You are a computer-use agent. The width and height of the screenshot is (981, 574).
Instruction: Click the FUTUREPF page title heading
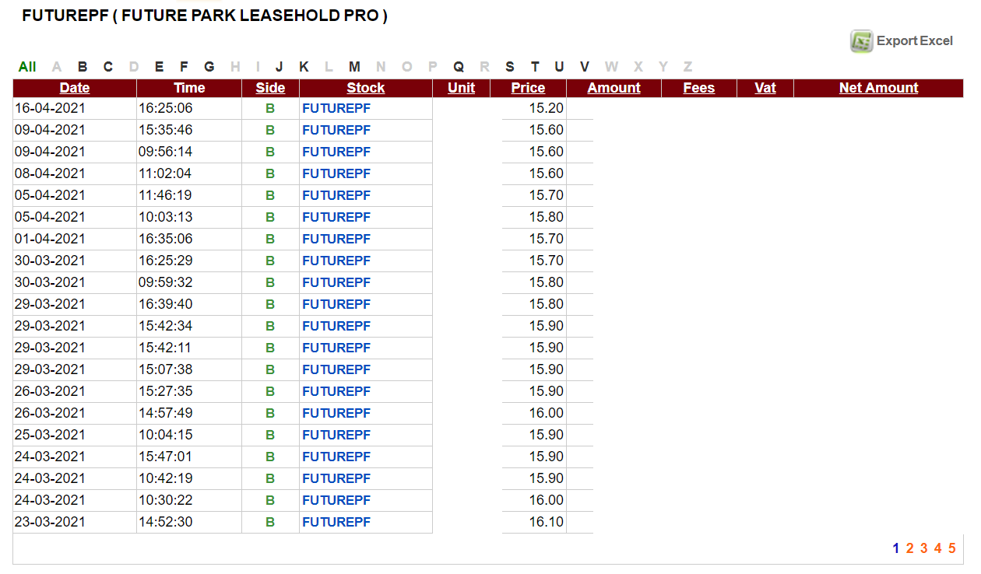tap(205, 16)
